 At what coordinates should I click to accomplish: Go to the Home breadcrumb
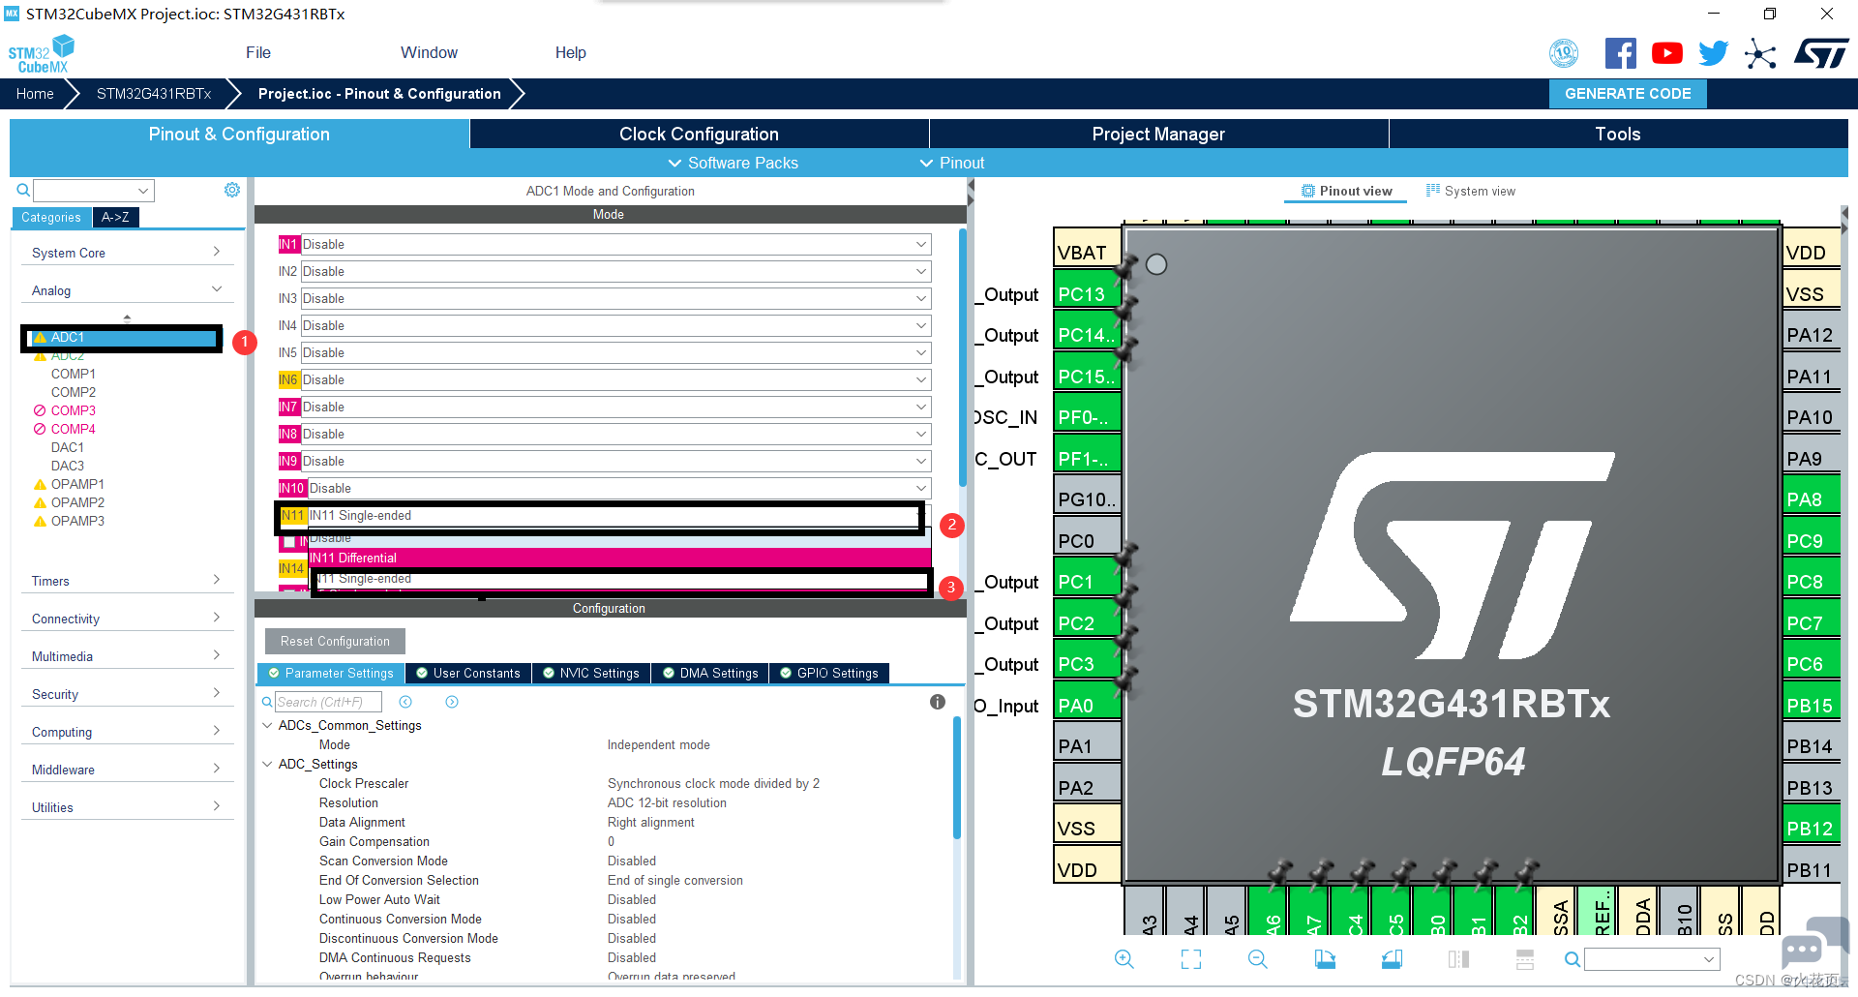[35, 94]
